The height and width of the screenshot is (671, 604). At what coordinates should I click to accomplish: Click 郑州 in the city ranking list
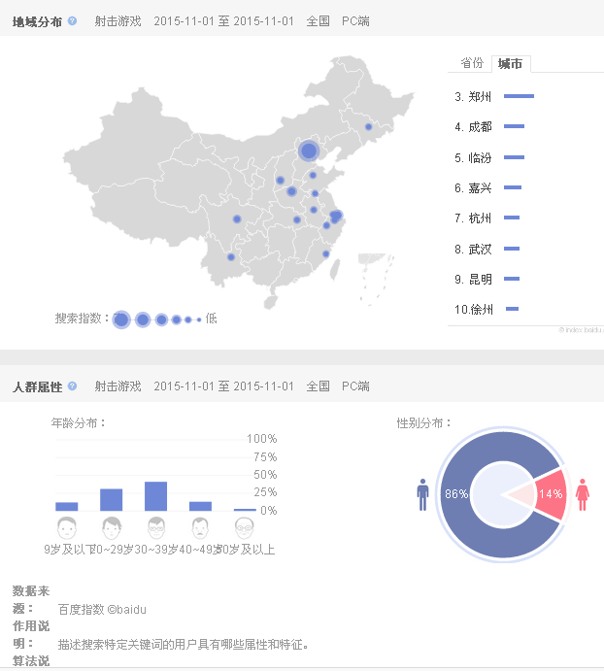(x=480, y=96)
